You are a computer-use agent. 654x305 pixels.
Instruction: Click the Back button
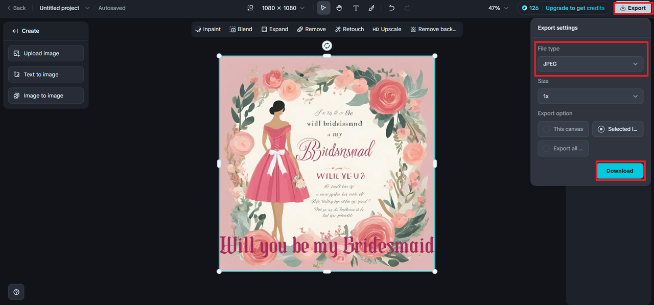click(x=16, y=8)
